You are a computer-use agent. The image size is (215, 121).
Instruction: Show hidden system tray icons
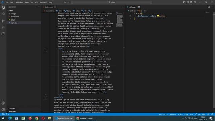coord(183,118)
